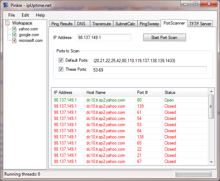Toggle the These Ports checkbox
This screenshot has height=181, width=220.
pyautogui.click(x=61, y=69)
